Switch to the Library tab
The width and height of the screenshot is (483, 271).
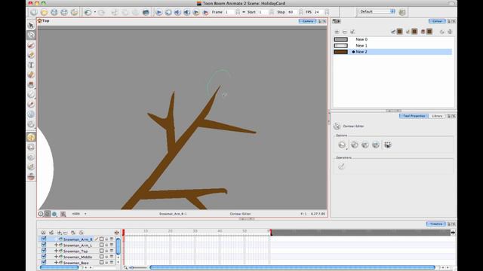click(437, 116)
